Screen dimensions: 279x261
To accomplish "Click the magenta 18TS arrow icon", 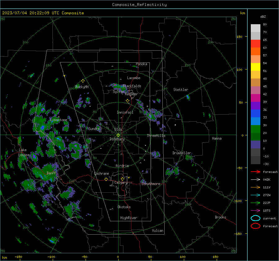I will [x=255, y=211].
